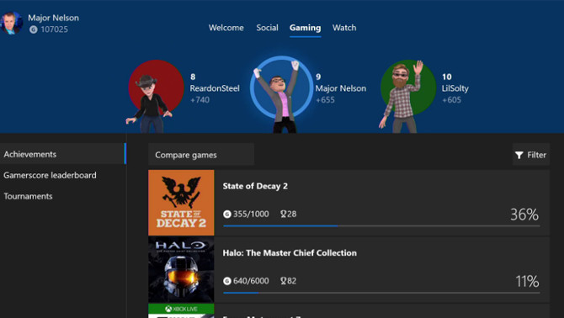The image size is (564, 318).
Task: Open Achievements in the sidebar
Action: click(63, 154)
